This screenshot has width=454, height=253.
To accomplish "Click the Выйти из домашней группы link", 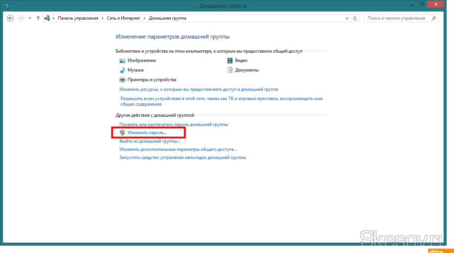I will (x=150, y=141).
